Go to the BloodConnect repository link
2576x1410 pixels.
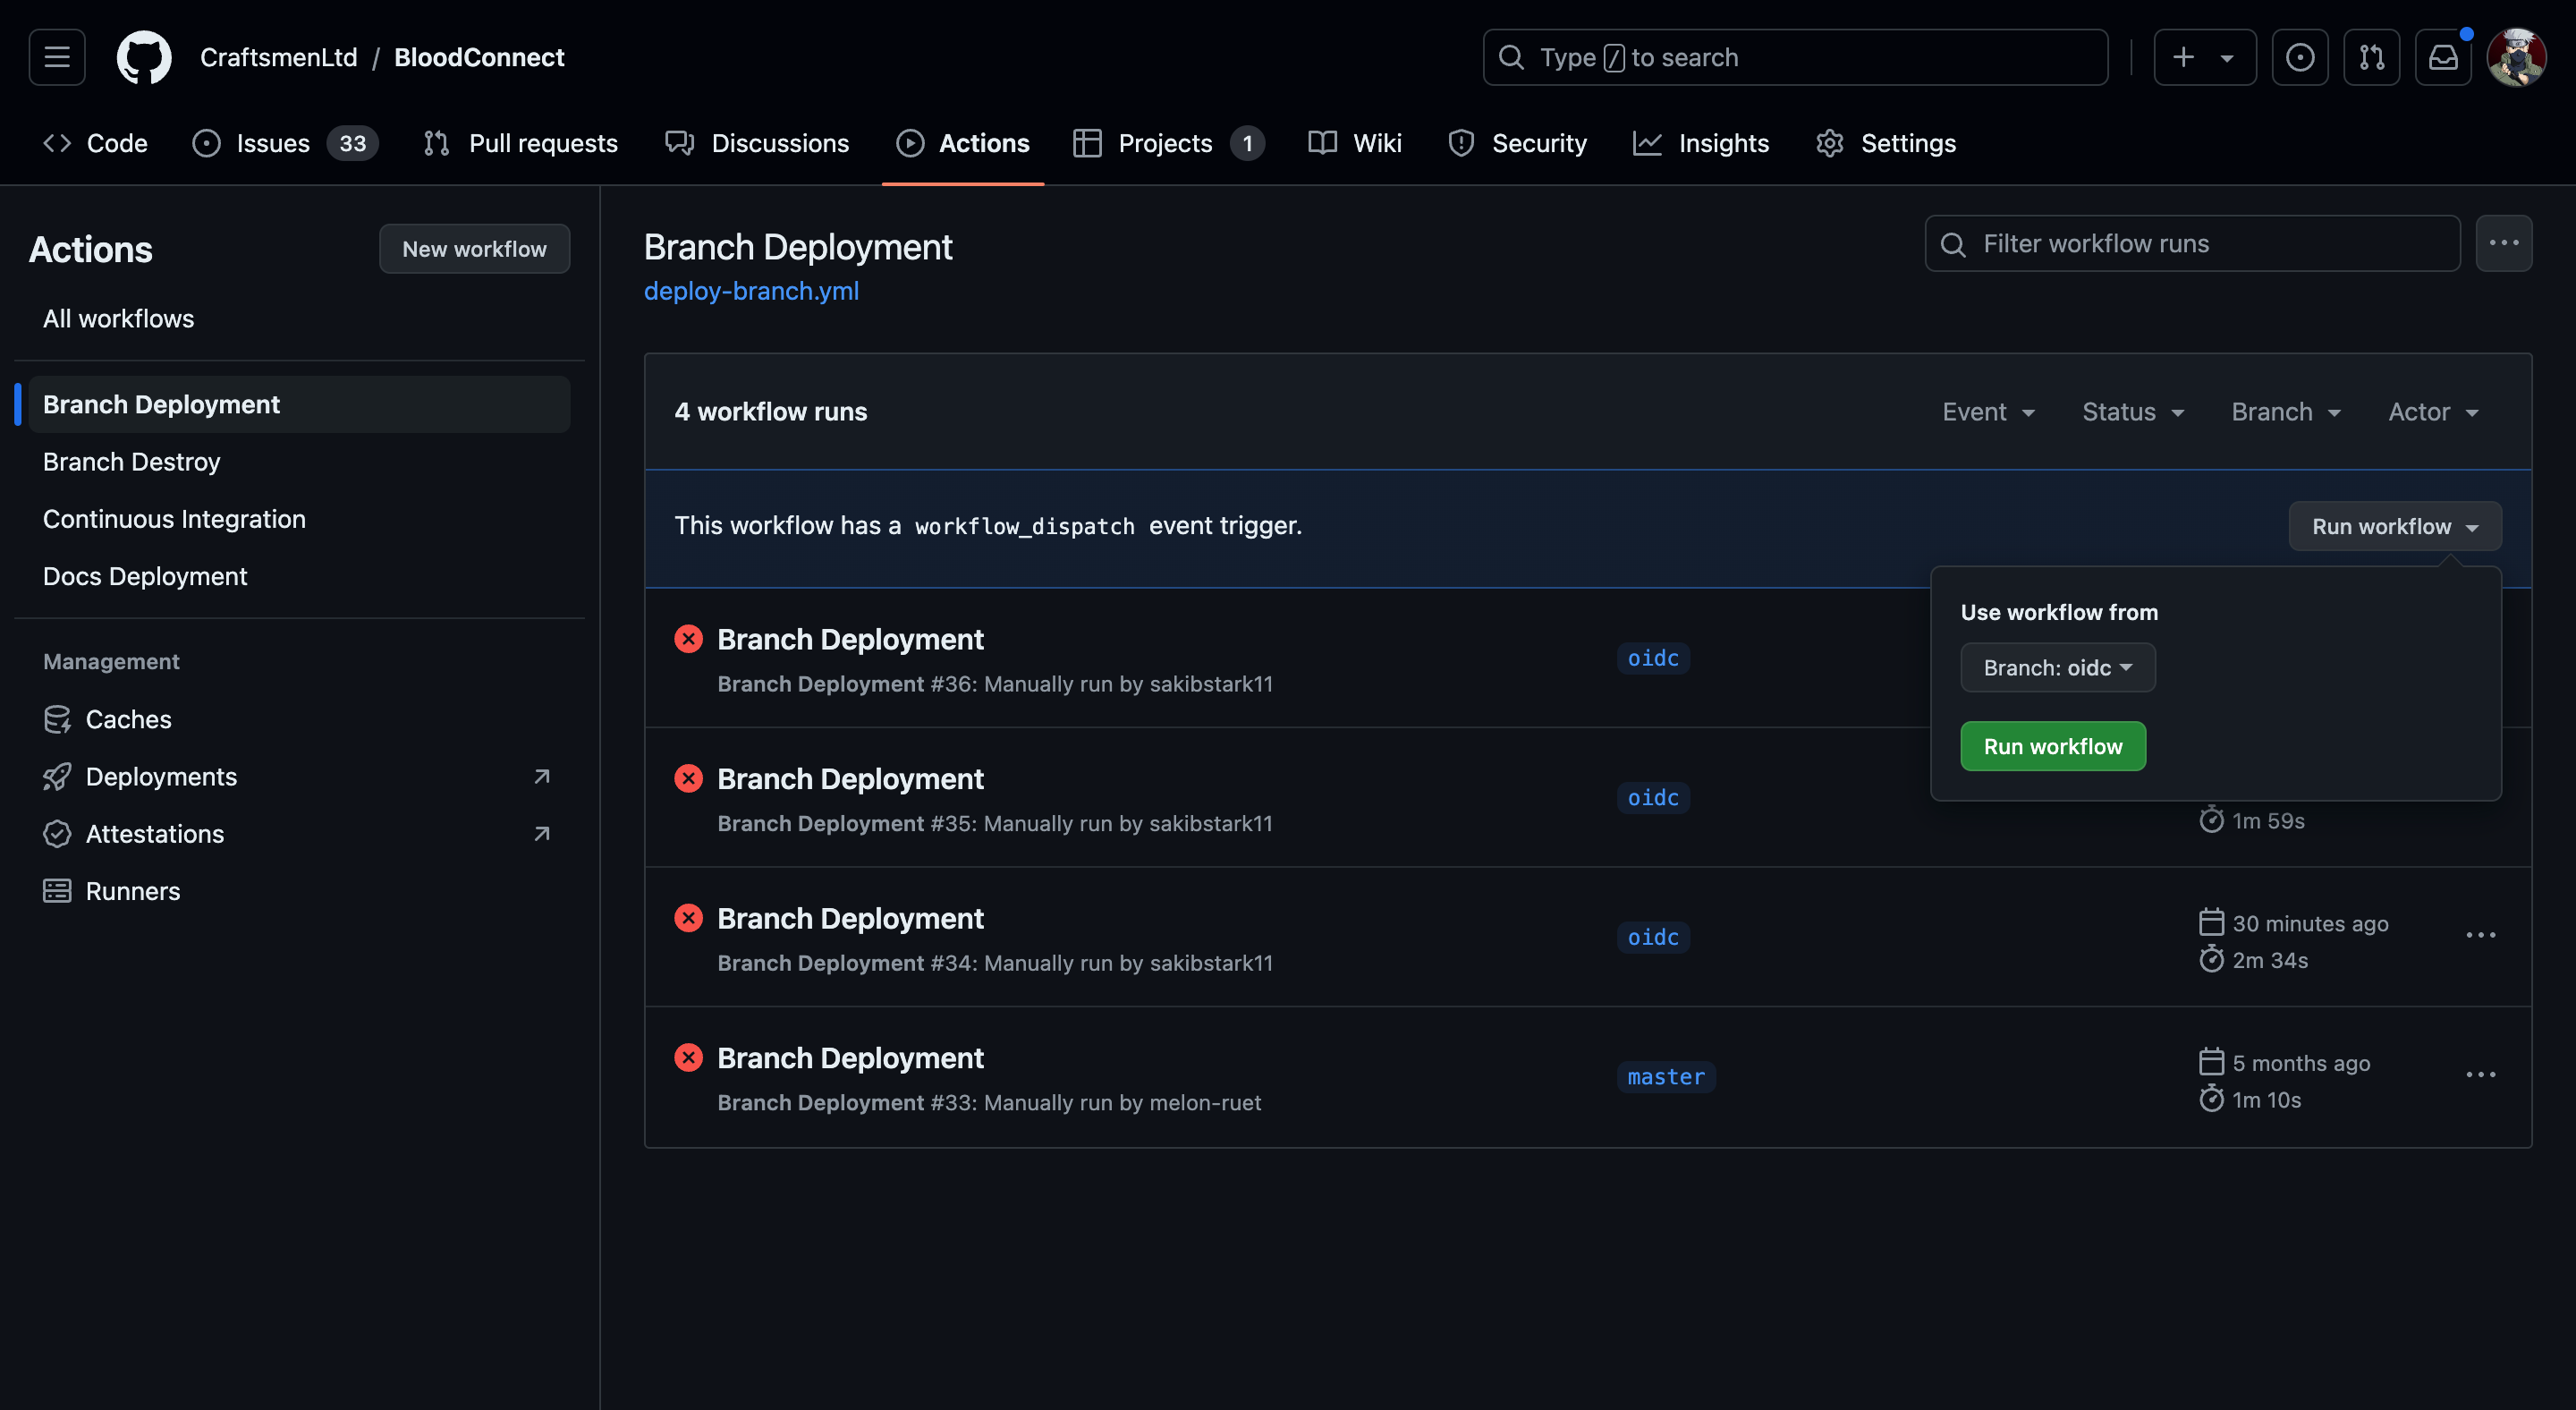click(479, 57)
